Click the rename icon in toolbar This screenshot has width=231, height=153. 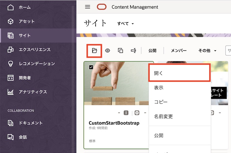pos(133,51)
